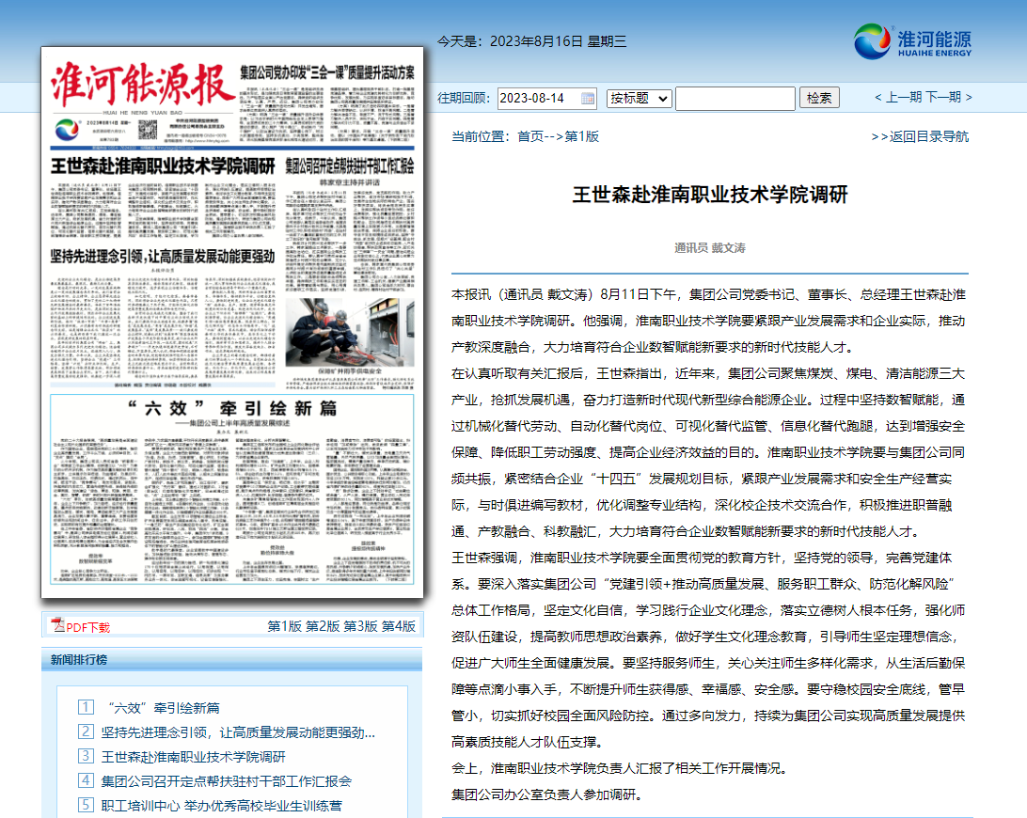
Task: Click >>返回目录导航 link
Action: [920, 136]
